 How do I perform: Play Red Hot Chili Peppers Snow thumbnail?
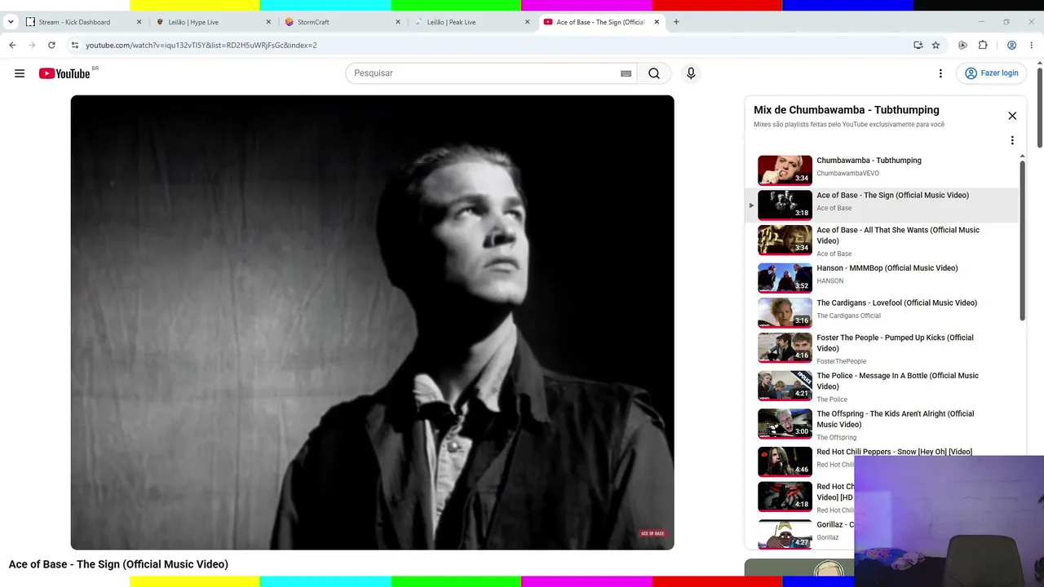coord(785,462)
